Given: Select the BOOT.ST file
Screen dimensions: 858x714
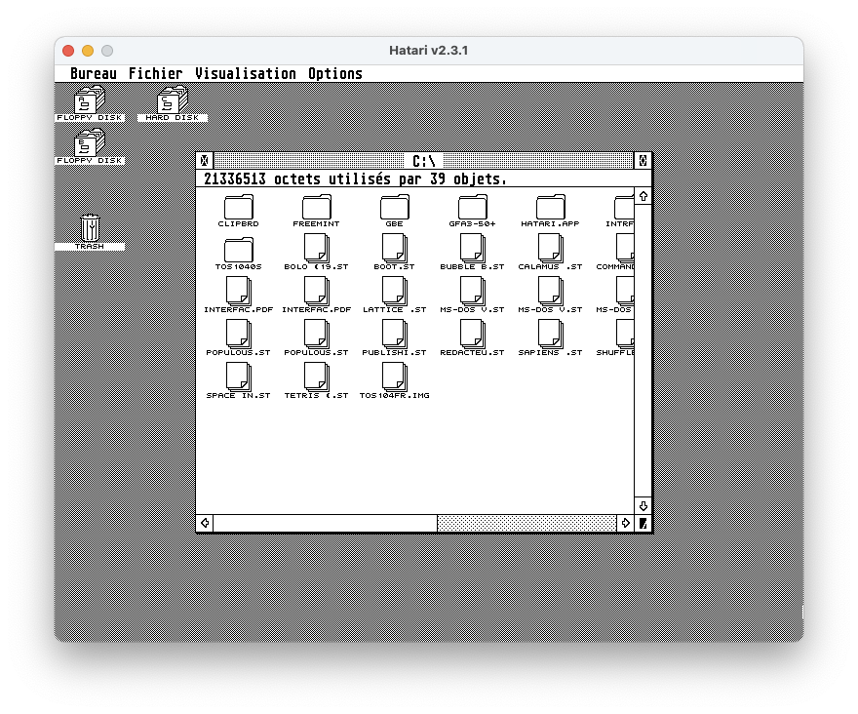Looking at the screenshot, I should pos(395,252).
